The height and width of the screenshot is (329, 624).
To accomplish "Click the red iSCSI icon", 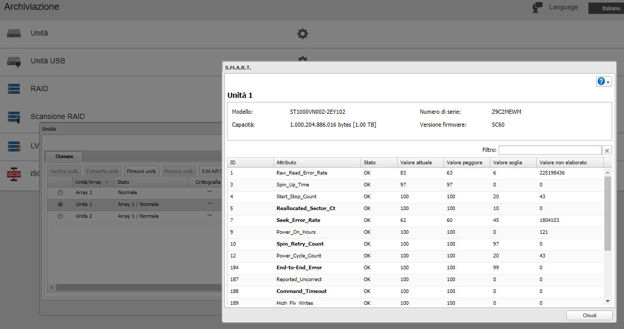I will click(x=14, y=174).
